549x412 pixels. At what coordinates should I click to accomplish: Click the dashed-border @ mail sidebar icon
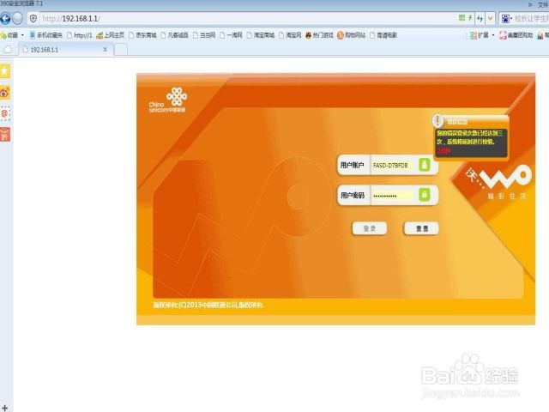(x=5, y=113)
